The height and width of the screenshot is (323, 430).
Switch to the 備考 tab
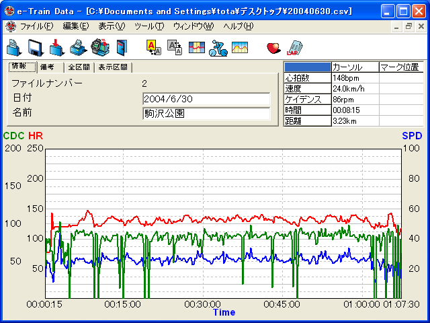[50, 67]
